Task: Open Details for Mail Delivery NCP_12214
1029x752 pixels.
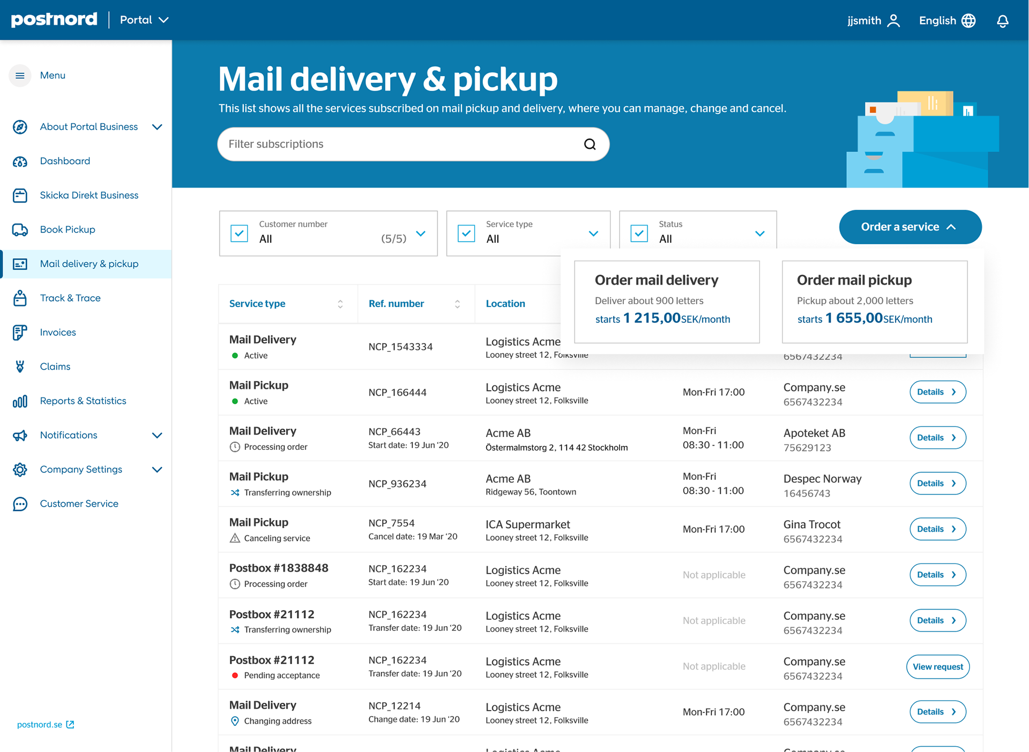Action: [938, 712]
